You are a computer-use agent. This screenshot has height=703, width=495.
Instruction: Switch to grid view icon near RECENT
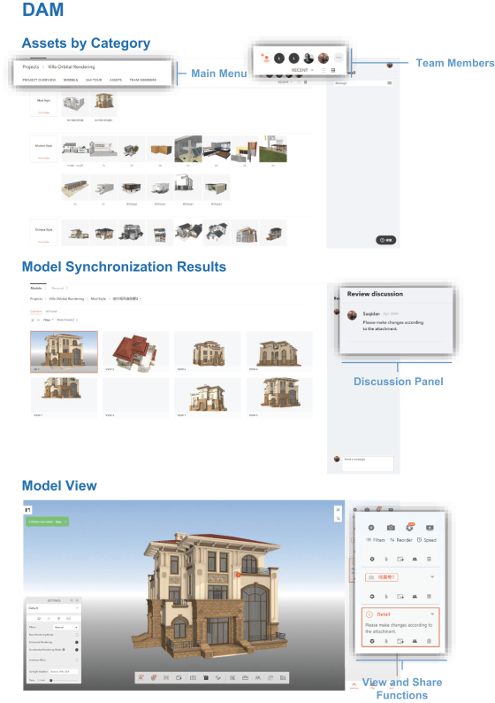point(333,71)
